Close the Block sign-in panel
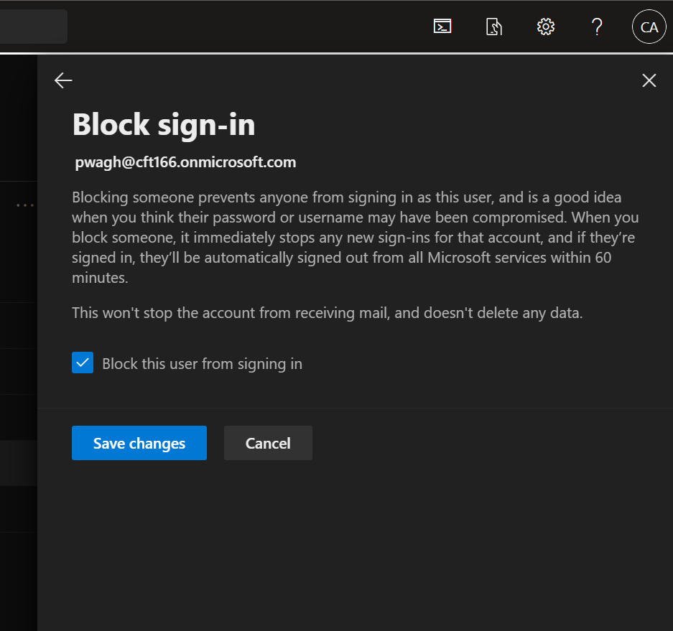The width and height of the screenshot is (673, 631). point(649,80)
